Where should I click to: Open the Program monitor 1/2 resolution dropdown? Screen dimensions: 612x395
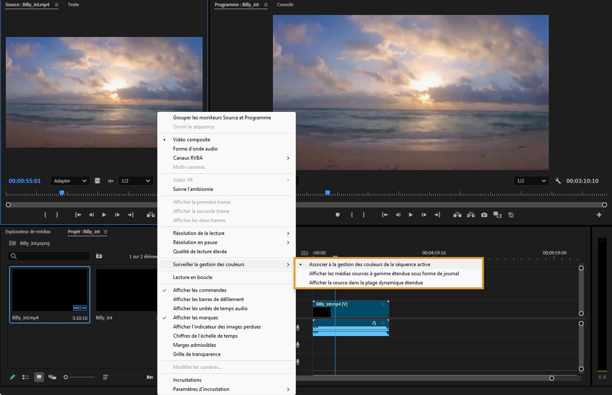point(531,181)
